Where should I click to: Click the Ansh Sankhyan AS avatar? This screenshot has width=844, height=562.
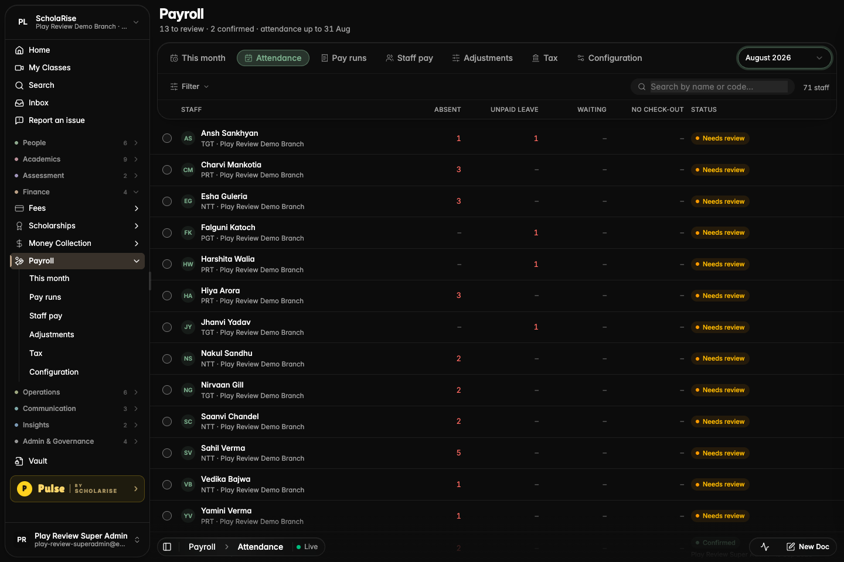tap(188, 139)
